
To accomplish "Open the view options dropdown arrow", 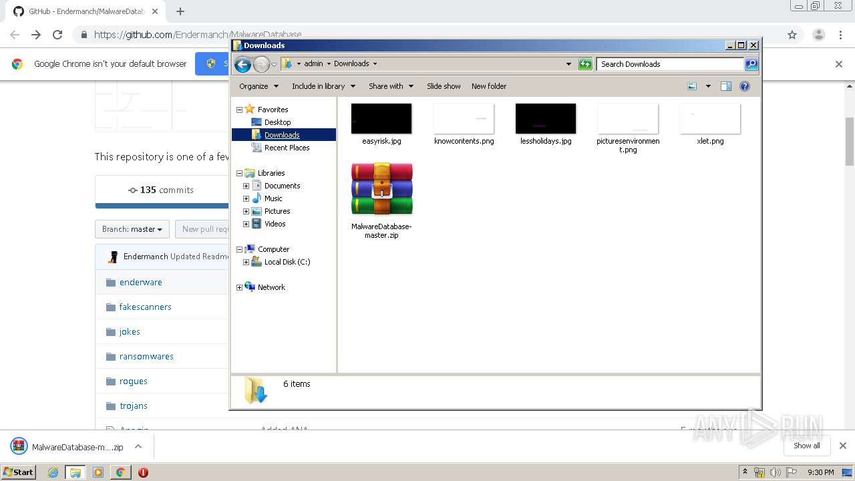I will (708, 86).
